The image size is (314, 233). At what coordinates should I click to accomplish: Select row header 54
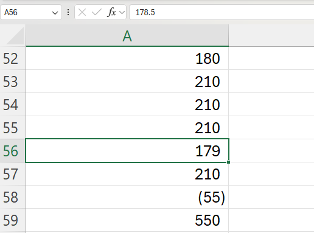pos(13,105)
